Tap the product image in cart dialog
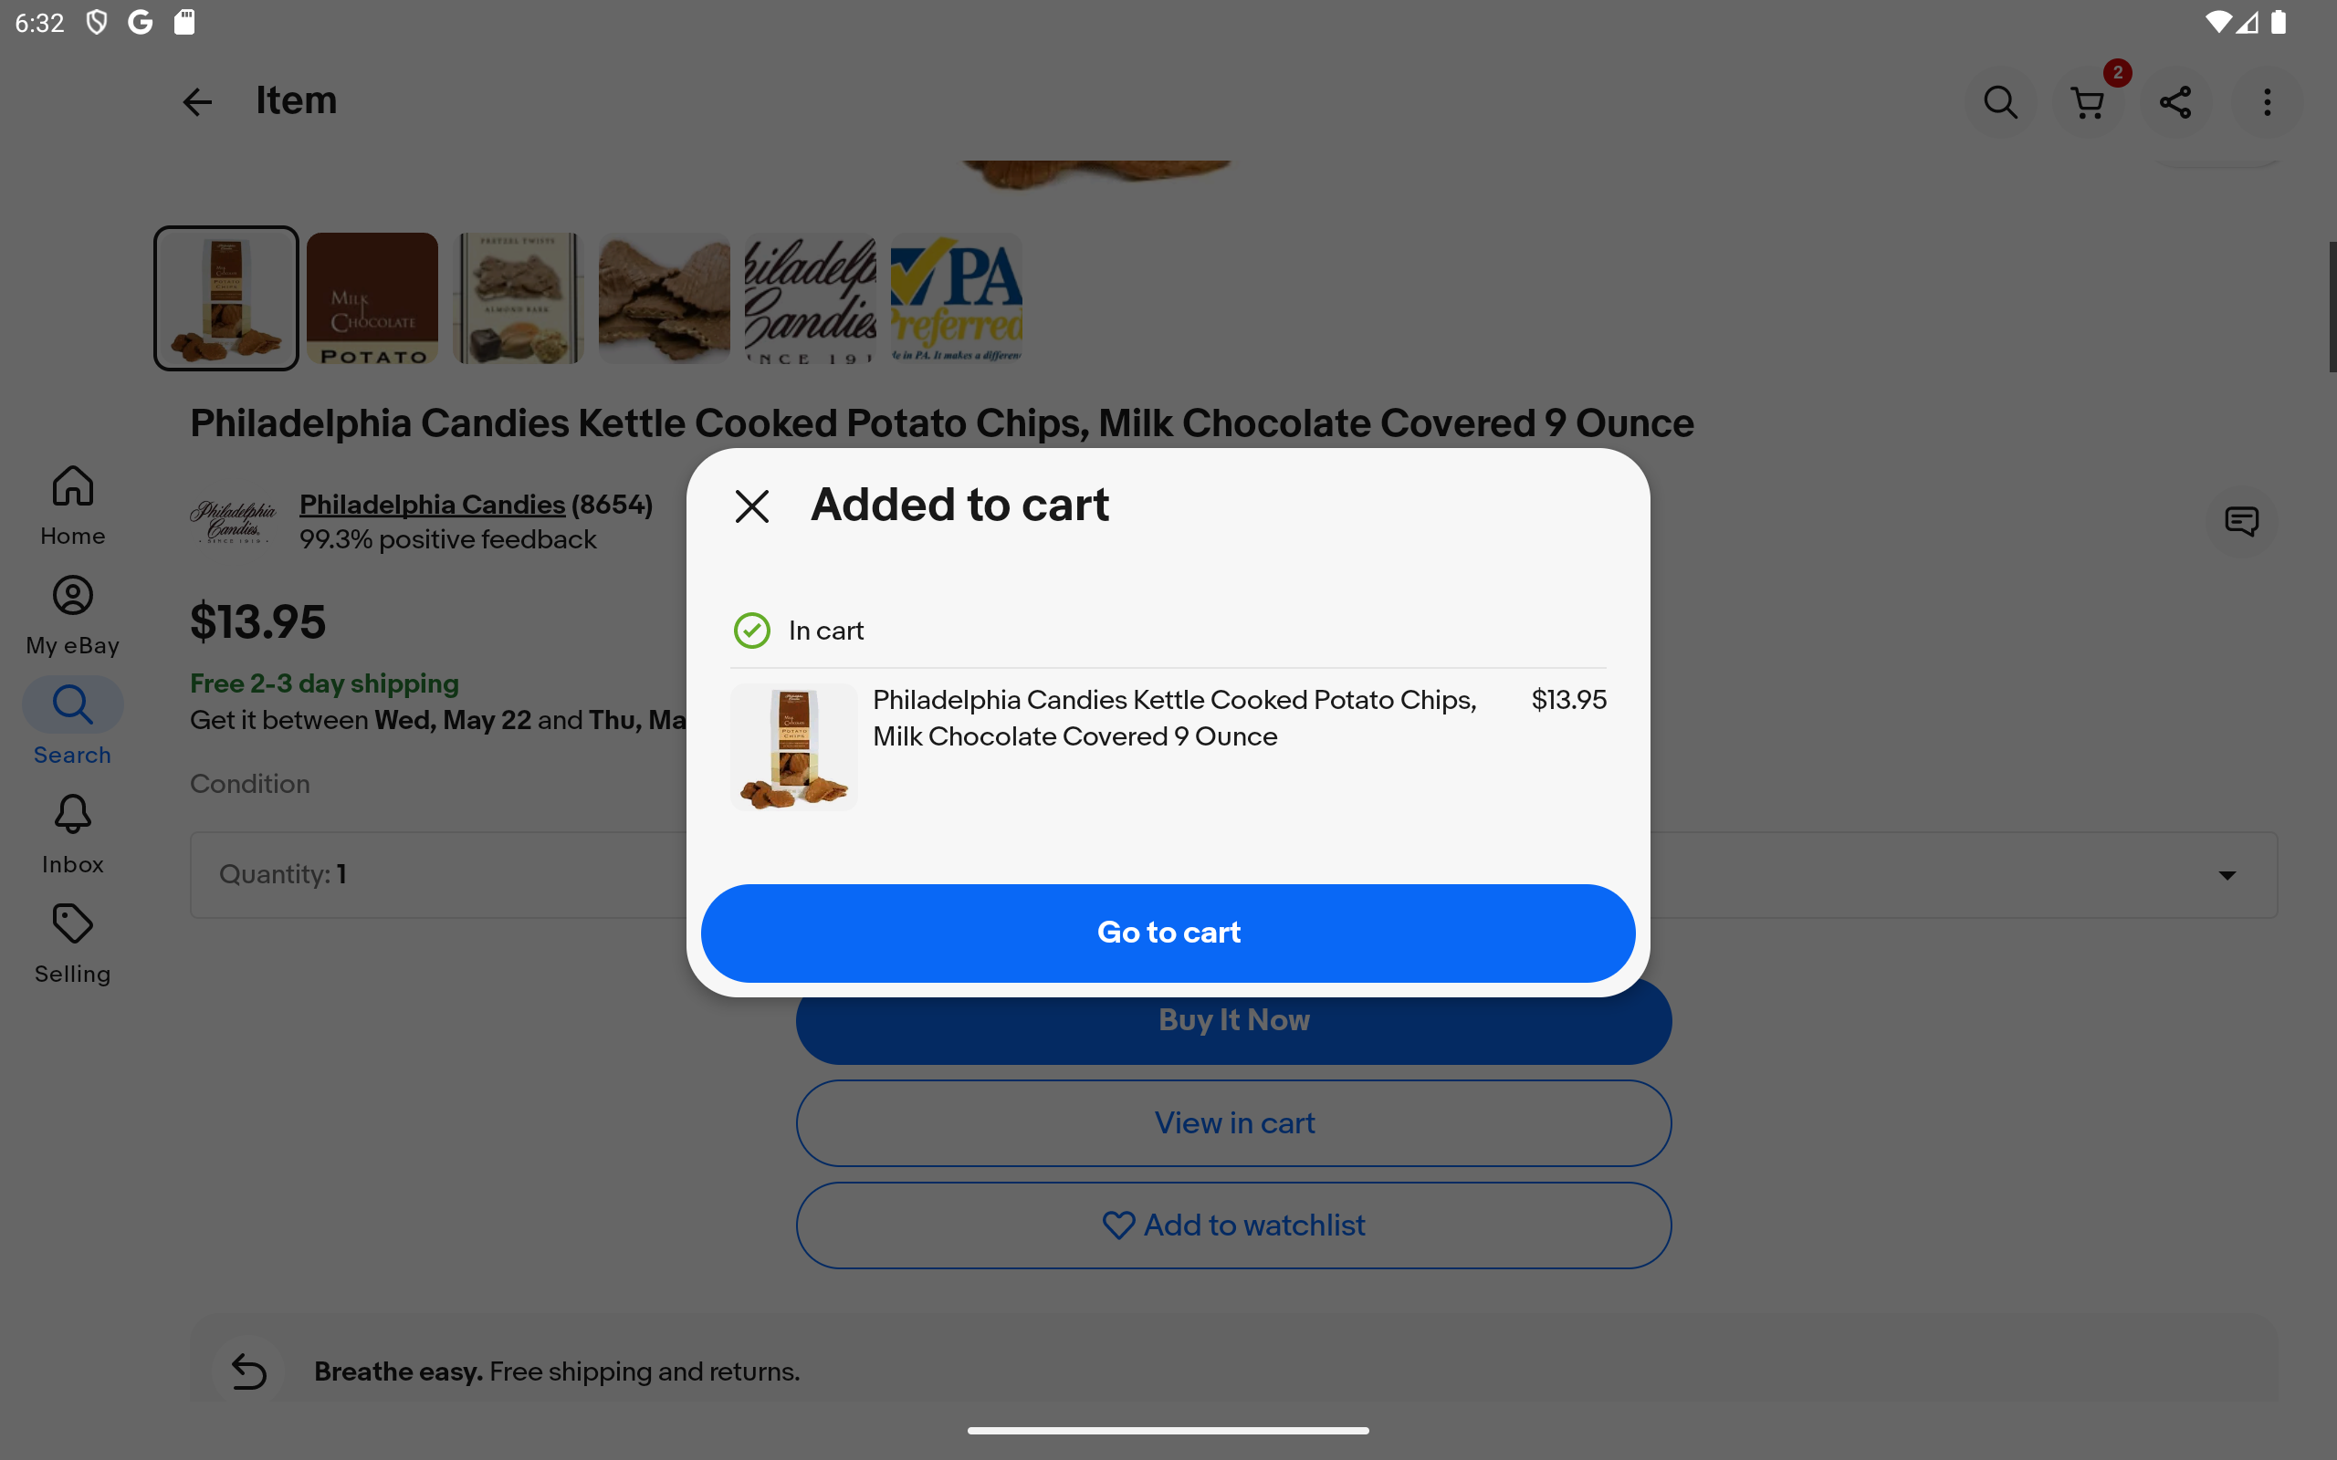This screenshot has width=2337, height=1460. (792, 746)
